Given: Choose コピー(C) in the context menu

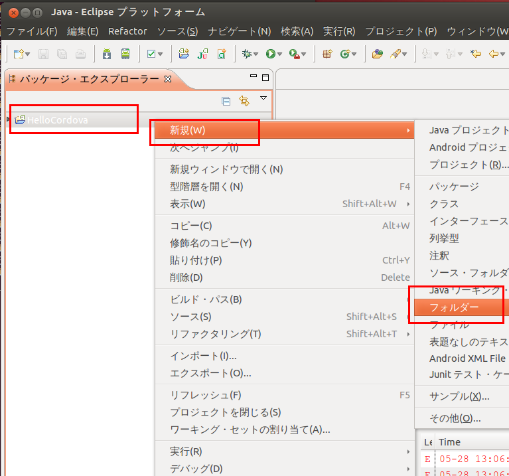Looking at the screenshot, I should click(x=285, y=225).
